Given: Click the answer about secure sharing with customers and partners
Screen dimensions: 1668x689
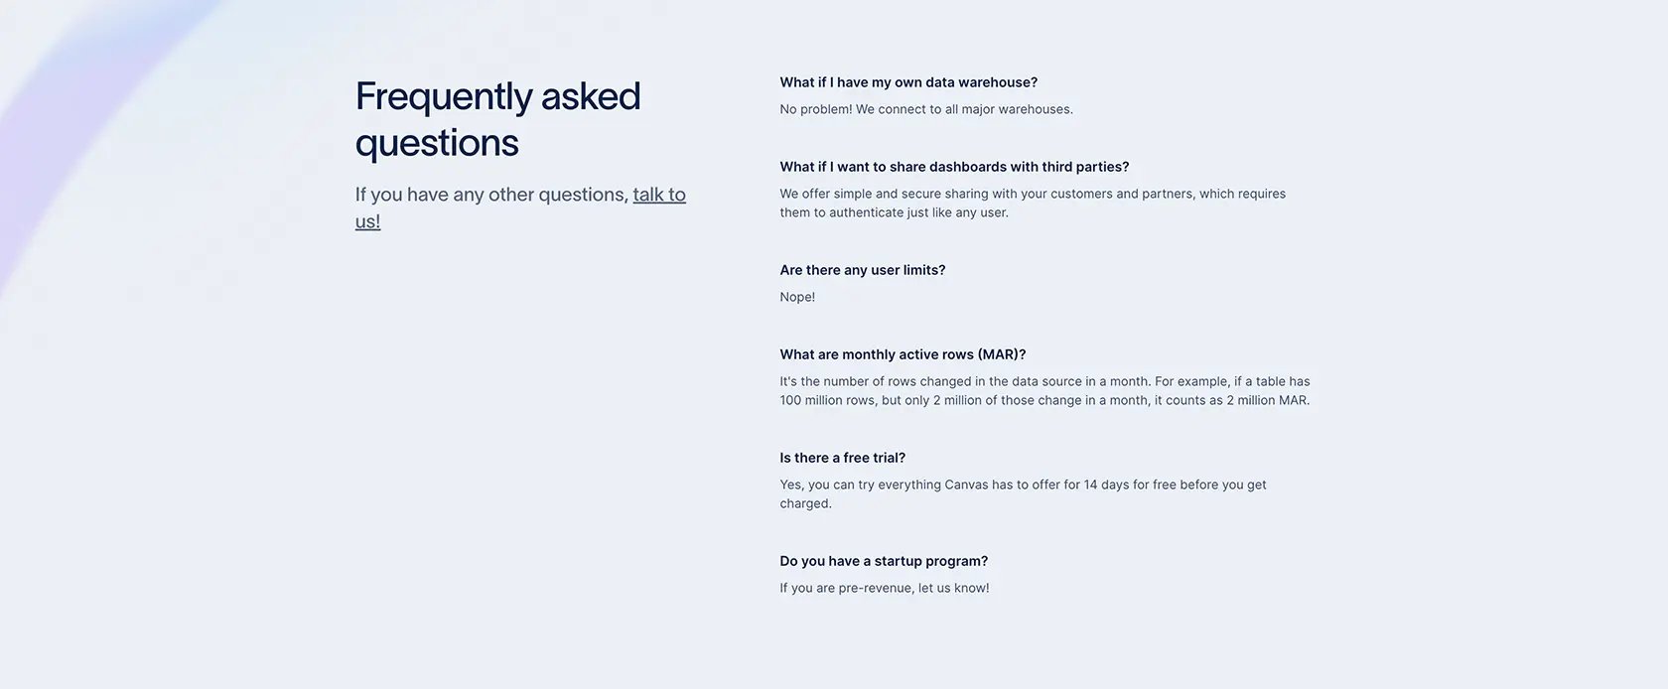Looking at the screenshot, I should [1033, 203].
